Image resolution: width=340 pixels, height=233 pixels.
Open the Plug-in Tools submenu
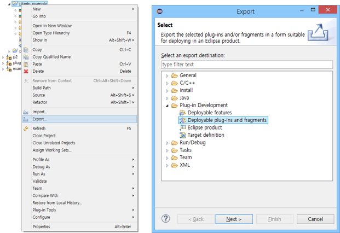(79, 210)
